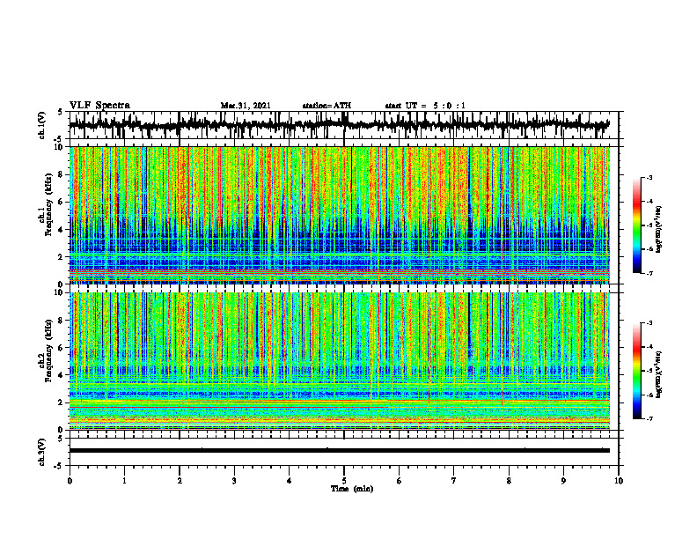
Task: Select the "Time (min)" axis title
Action: click(x=352, y=489)
